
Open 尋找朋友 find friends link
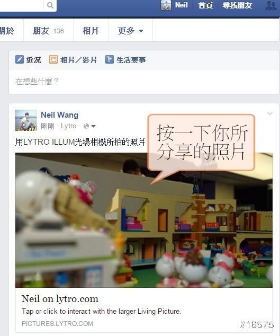(x=237, y=5)
